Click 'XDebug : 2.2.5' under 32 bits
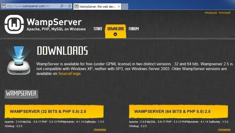The height and width of the screenshot is (133, 235). (13, 126)
